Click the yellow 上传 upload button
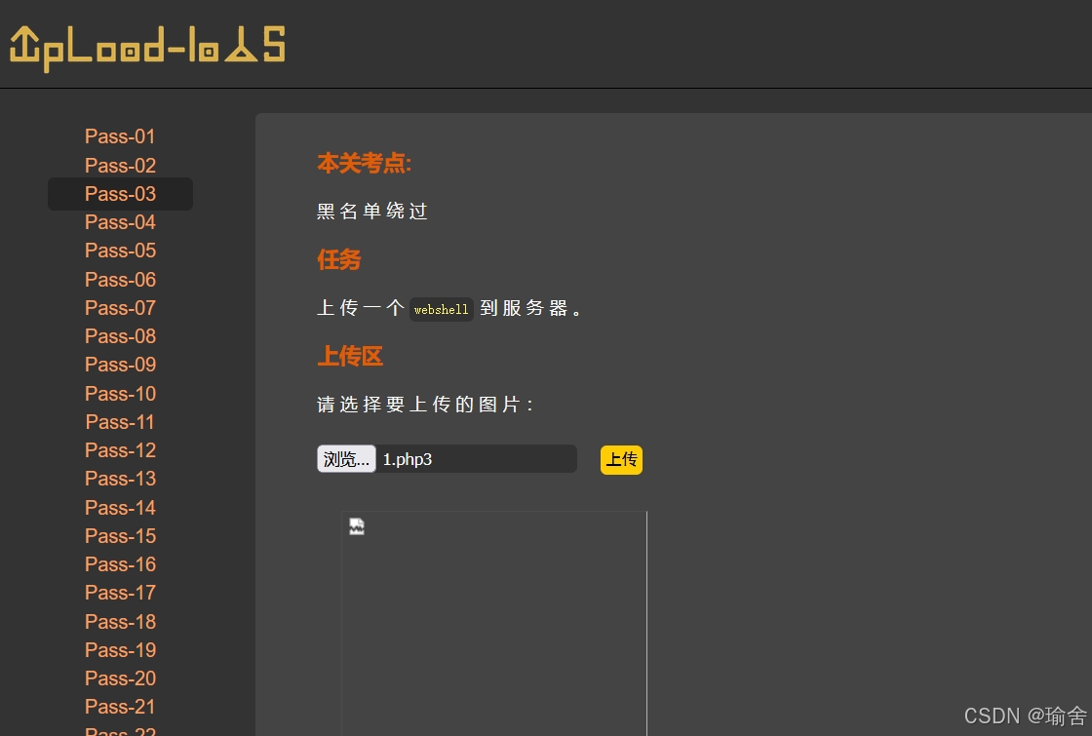This screenshot has height=736, width=1092. (x=621, y=459)
